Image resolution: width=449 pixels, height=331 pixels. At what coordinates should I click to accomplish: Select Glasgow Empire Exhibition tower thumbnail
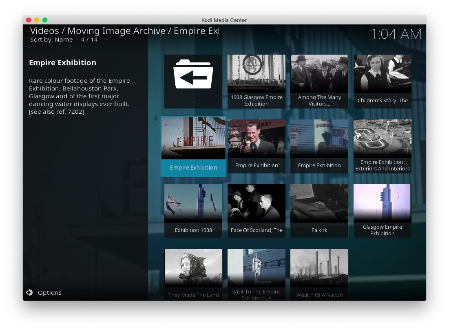pyautogui.click(x=382, y=211)
